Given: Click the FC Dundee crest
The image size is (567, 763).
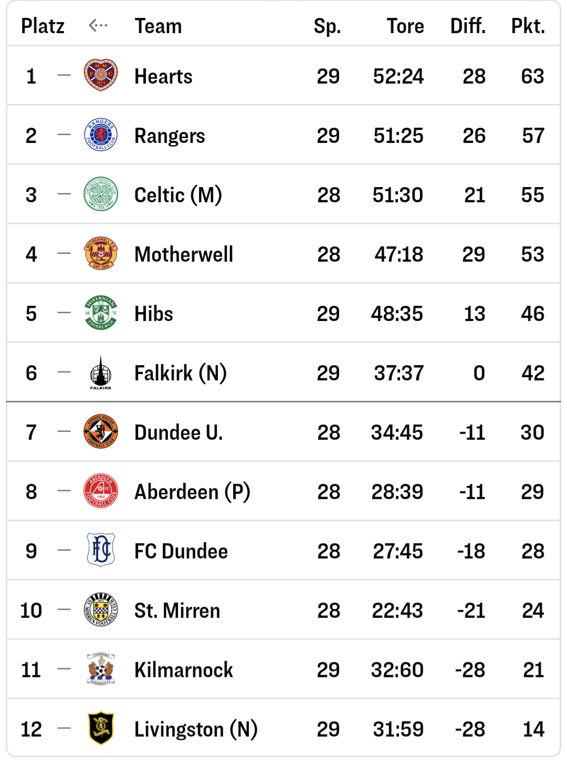Looking at the screenshot, I should click(x=101, y=550).
